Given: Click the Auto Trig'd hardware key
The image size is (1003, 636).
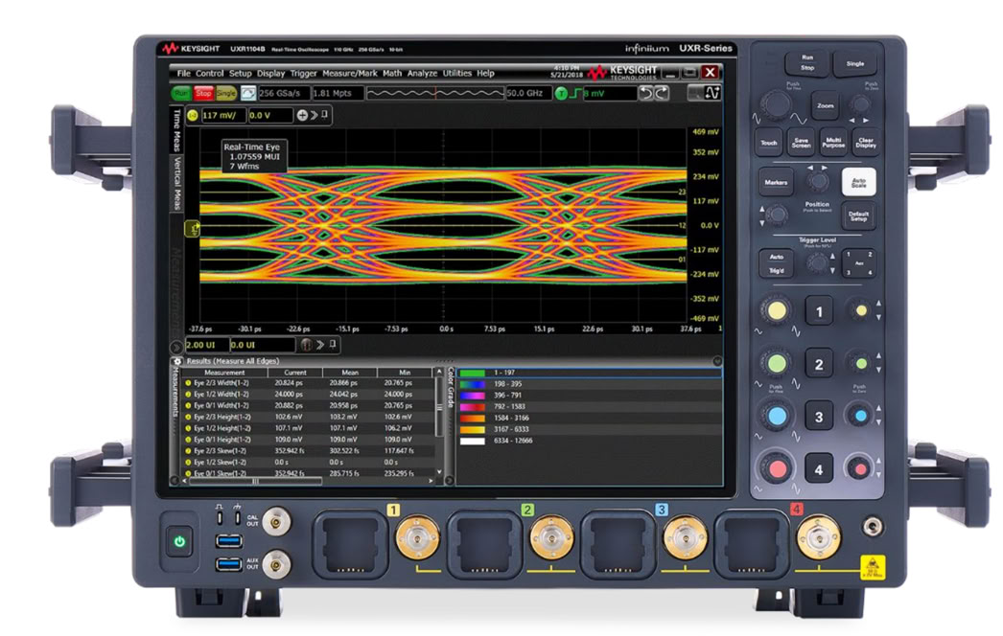Looking at the screenshot, I should point(776,263).
